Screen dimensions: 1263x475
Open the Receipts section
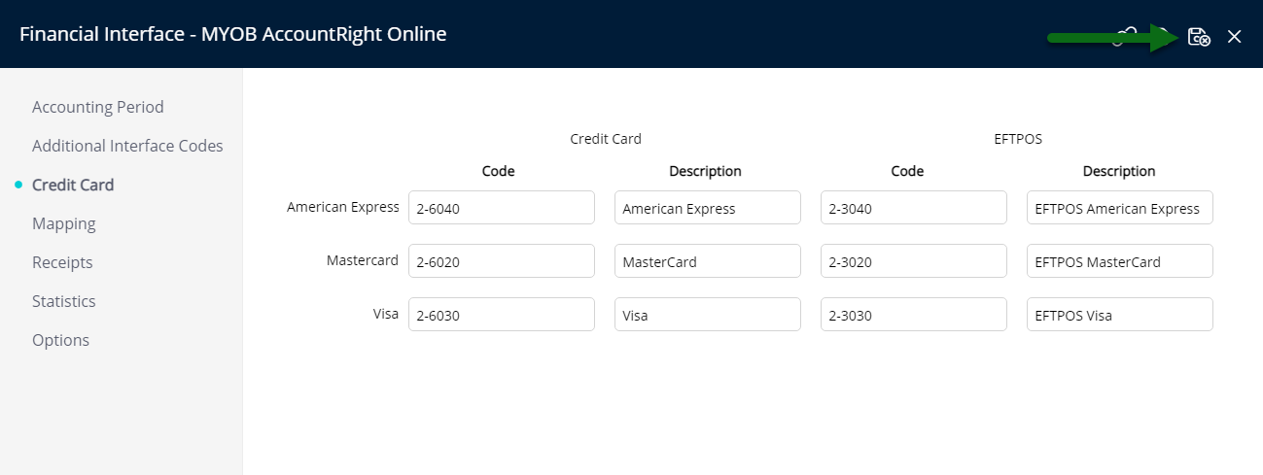click(62, 262)
